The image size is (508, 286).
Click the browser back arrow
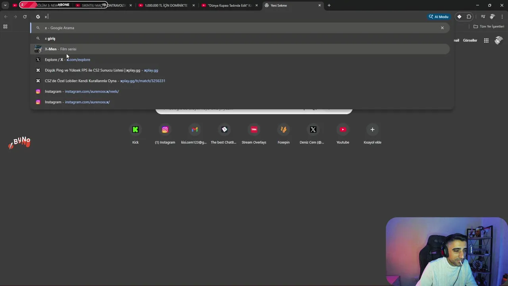[6, 17]
